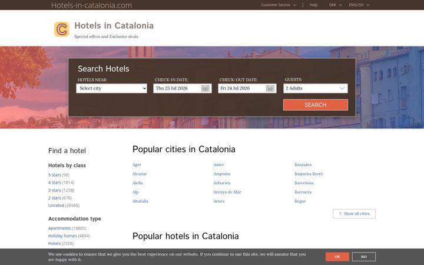Open the check-in date calendar icon
Screen dimensions: 424x265
click(206, 88)
